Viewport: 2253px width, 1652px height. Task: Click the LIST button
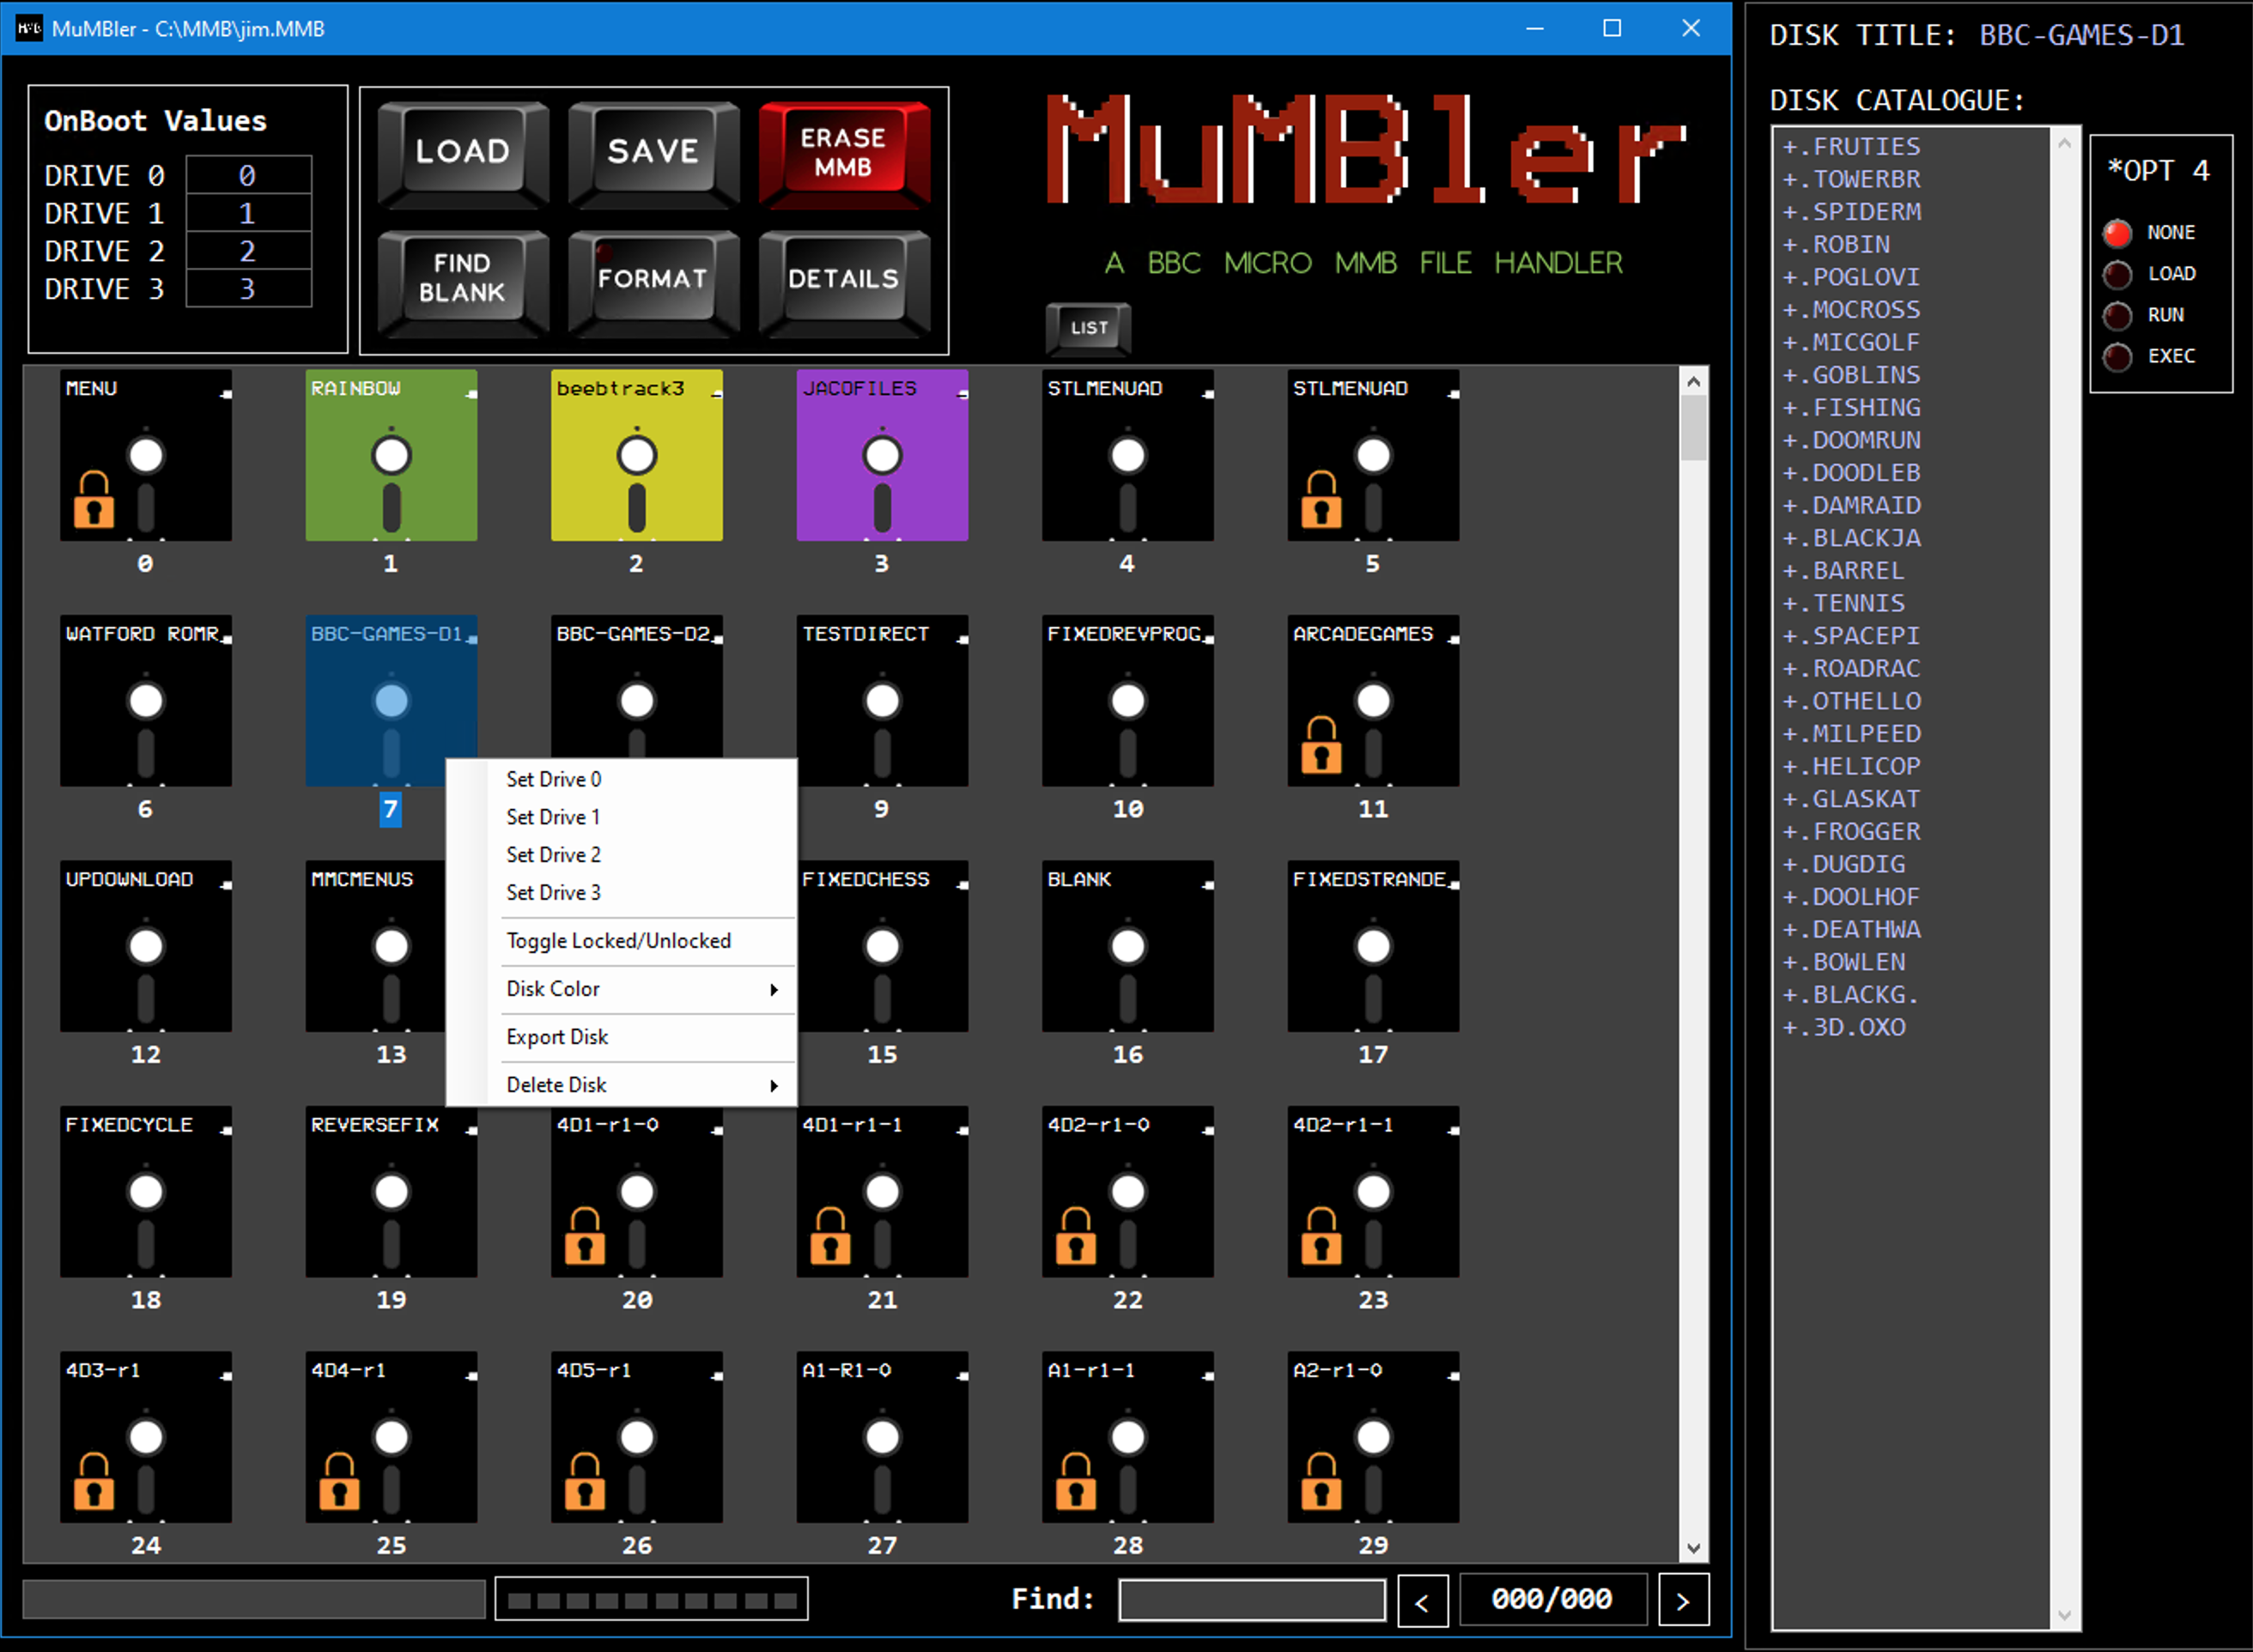1089,328
